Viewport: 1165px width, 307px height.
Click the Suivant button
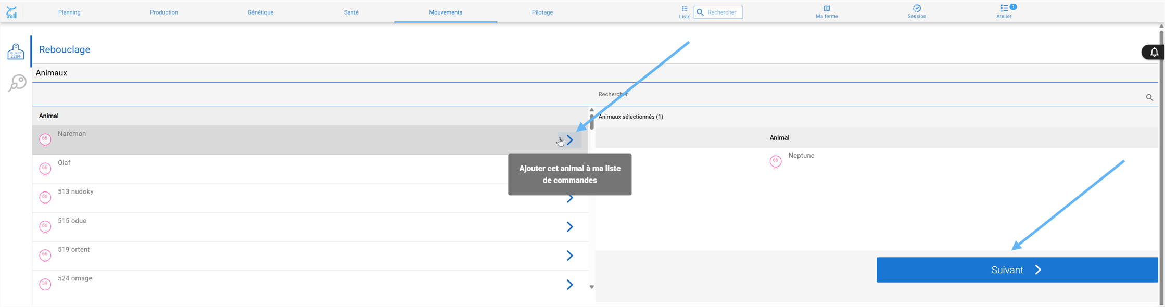1017,270
